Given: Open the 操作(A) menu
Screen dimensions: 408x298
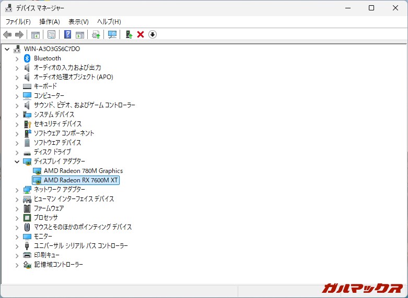Looking at the screenshot, I should [50, 22].
